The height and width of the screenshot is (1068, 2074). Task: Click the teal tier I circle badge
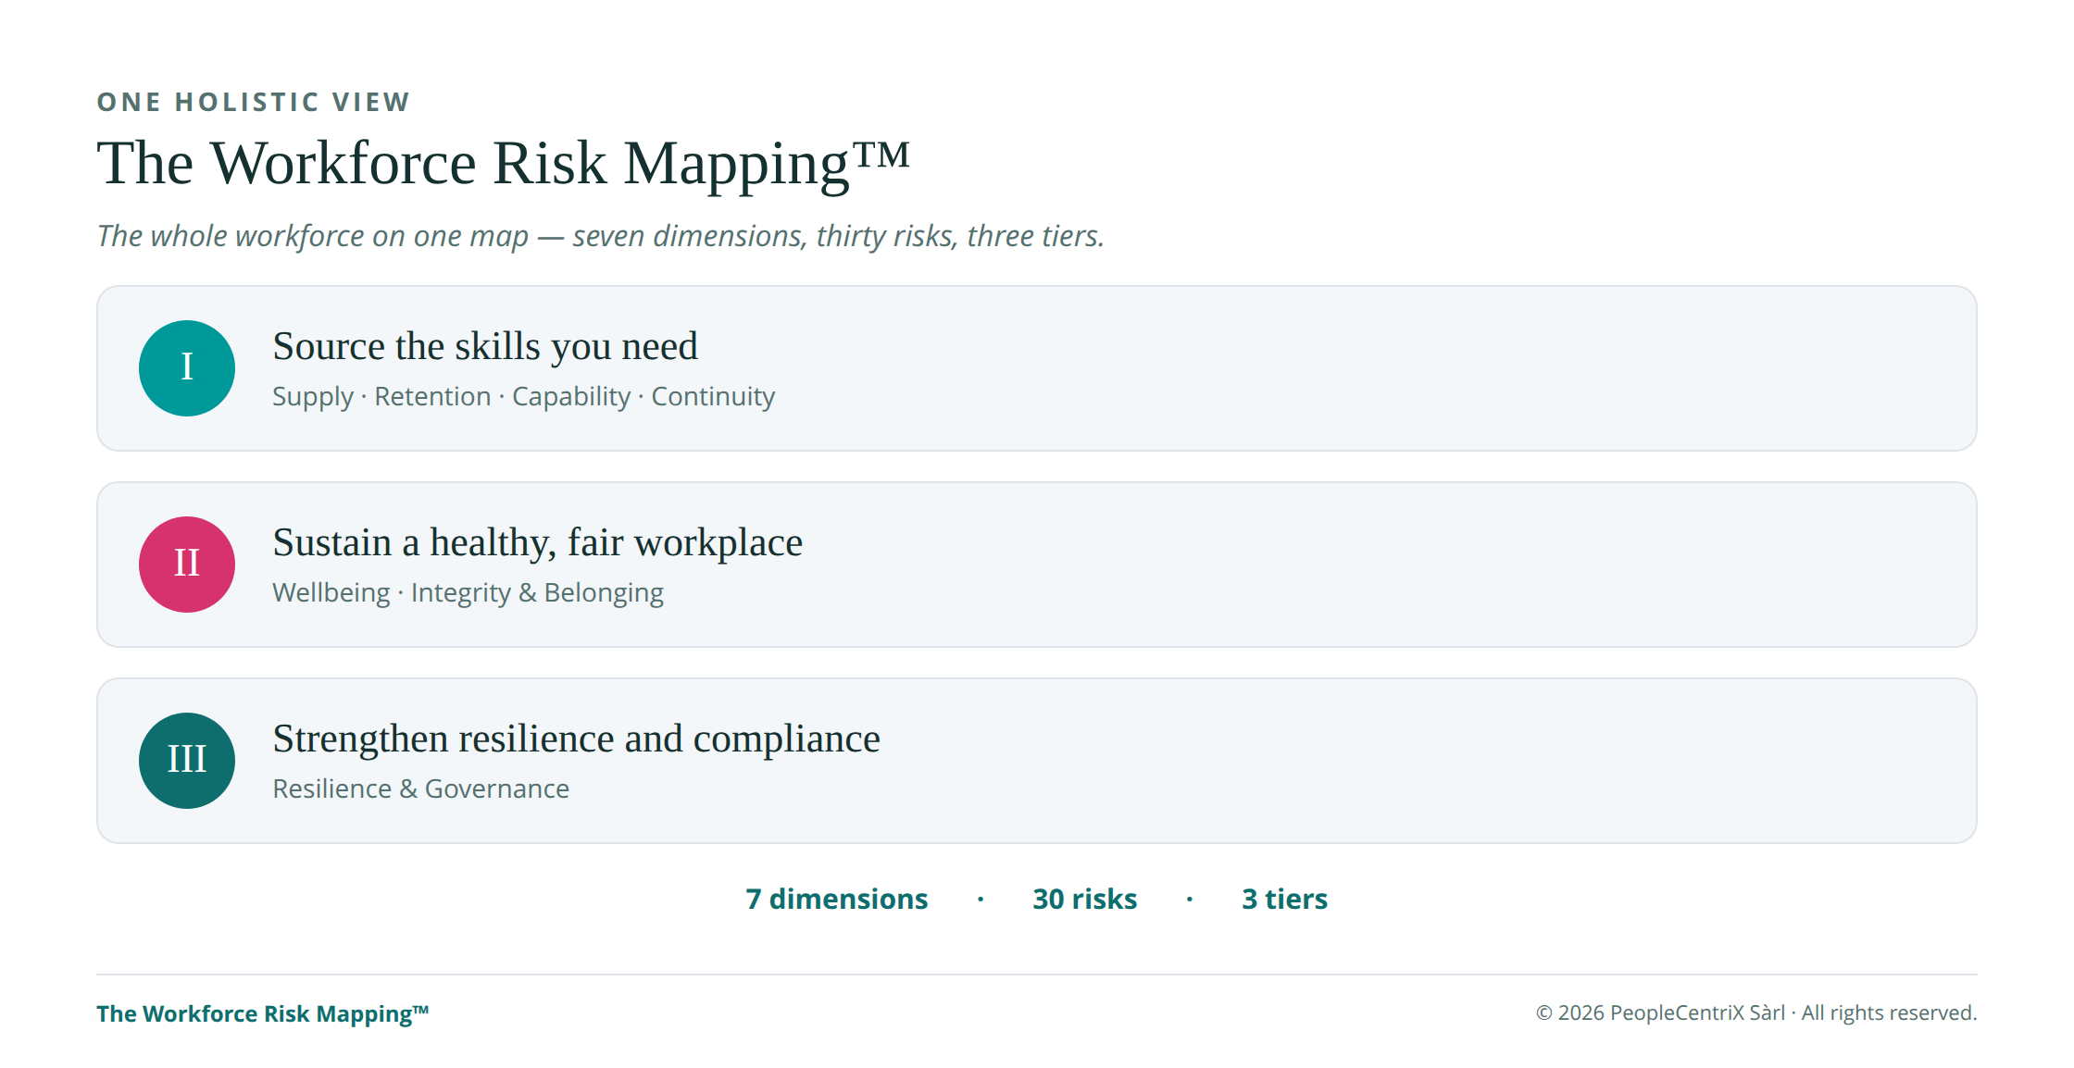tap(187, 368)
